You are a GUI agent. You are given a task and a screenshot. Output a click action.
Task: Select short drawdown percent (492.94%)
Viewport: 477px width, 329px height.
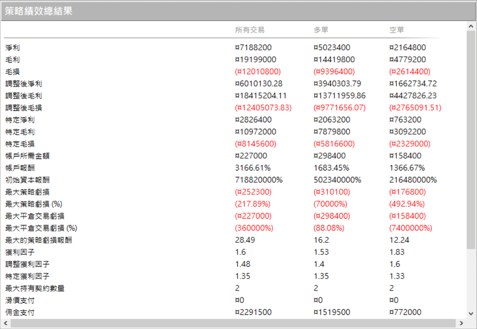coord(407,204)
